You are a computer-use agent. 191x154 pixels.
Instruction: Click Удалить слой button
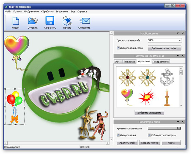click(127, 143)
